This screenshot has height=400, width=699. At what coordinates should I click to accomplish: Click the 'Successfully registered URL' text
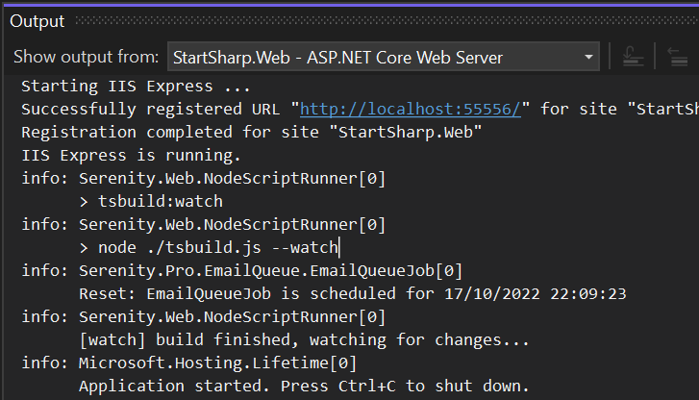154,110
